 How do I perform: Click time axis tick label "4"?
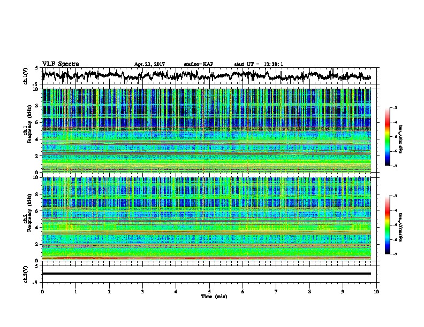tap(176, 292)
